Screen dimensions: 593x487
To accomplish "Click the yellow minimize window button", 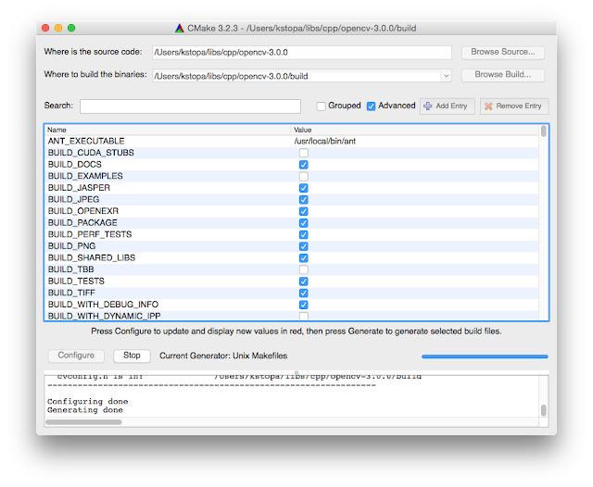I will (x=58, y=28).
